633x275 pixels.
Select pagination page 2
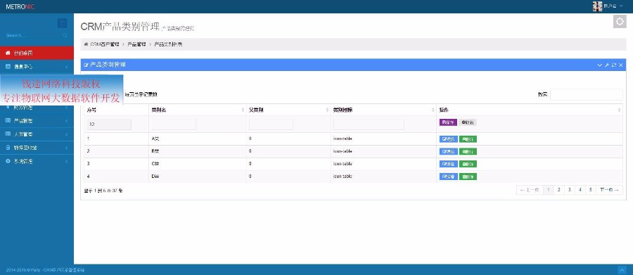[x=558, y=190]
